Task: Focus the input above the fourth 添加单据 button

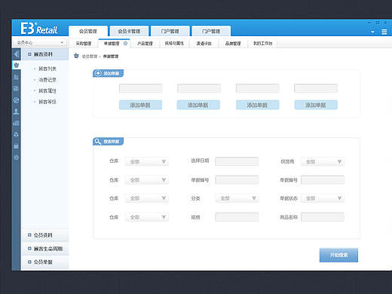Action: [316, 88]
